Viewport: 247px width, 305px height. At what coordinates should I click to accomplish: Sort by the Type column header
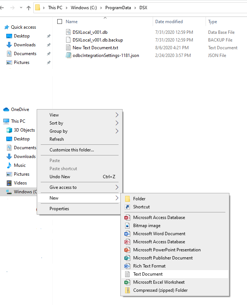(213, 22)
